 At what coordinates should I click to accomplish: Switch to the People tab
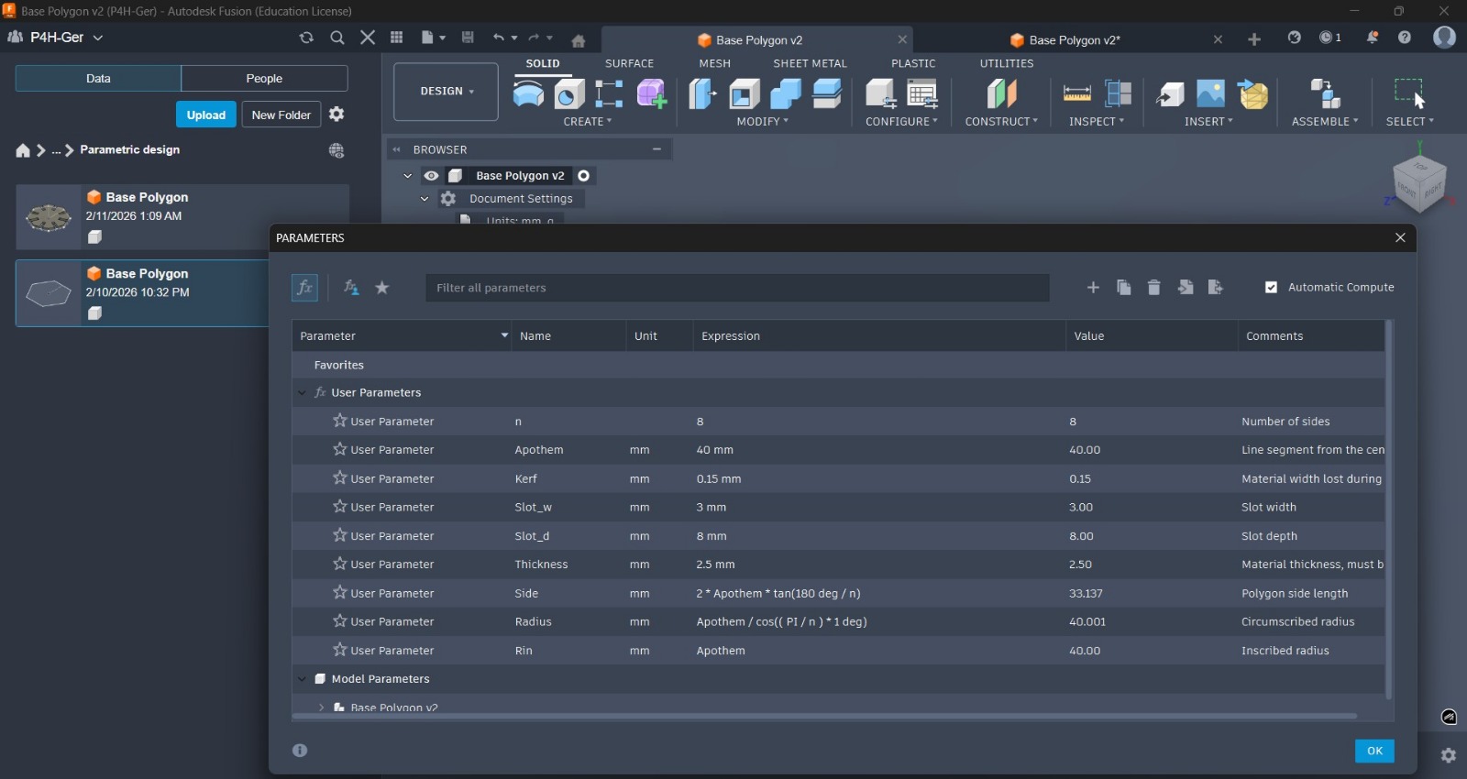click(264, 79)
